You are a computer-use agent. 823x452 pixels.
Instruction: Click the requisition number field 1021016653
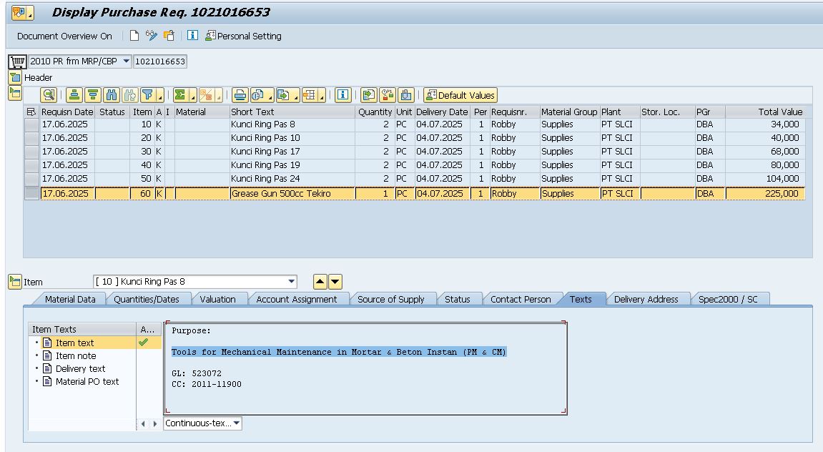point(160,62)
